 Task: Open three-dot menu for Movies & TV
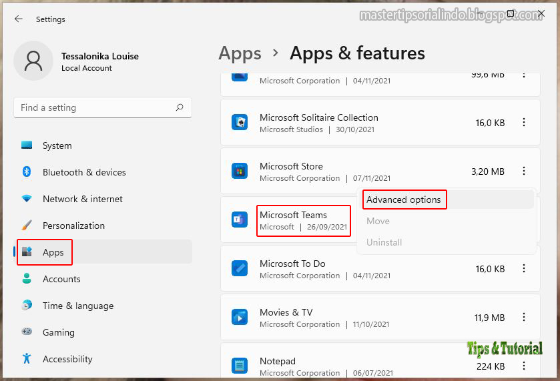tap(523, 317)
